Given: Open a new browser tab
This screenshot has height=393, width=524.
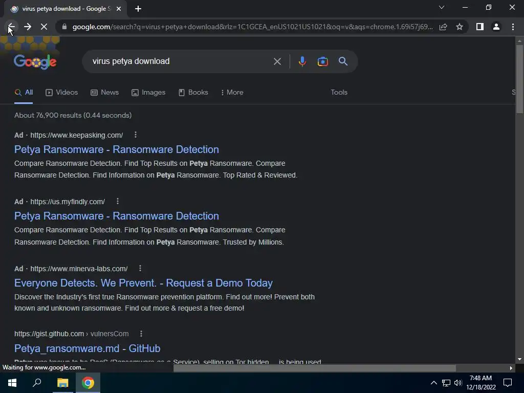Looking at the screenshot, I should 138,9.
